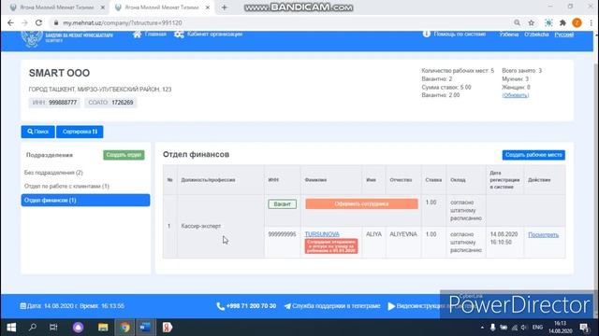Open Windows Start menu
The height and width of the screenshot is (336, 599).
(11, 328)
